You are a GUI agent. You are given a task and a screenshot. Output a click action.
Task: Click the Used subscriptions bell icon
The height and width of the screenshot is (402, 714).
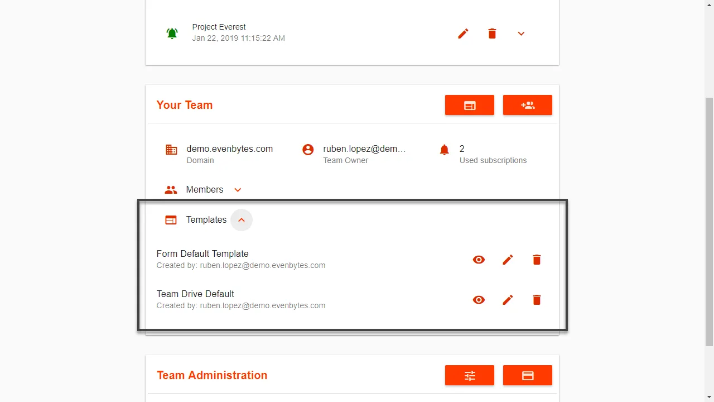pyautogui.click(x=445, y=150)
